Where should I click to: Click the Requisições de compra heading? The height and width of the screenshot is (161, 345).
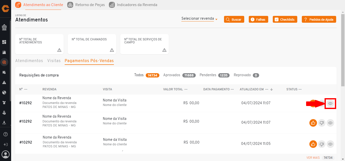[39, 75]
